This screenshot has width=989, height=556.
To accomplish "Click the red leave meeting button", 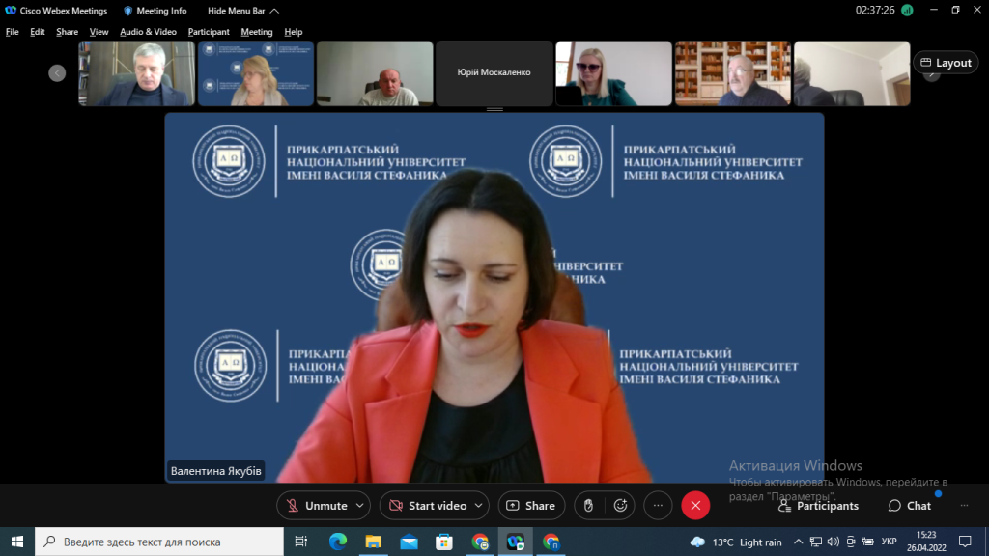I will [695, 506].
